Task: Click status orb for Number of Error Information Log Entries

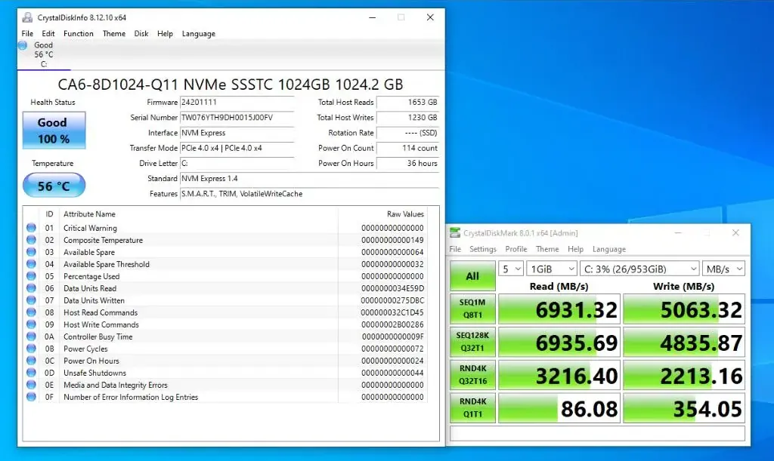Action: [x=31, y=396]
